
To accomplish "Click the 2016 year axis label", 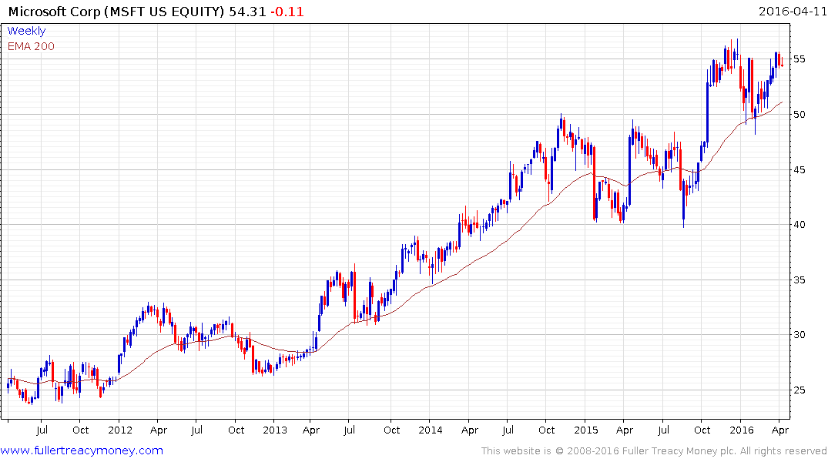I will pyautogui.click(x=742, y=430).
